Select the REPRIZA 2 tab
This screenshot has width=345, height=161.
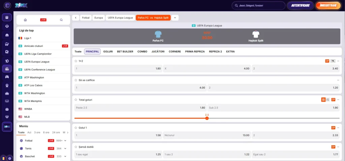215,52
